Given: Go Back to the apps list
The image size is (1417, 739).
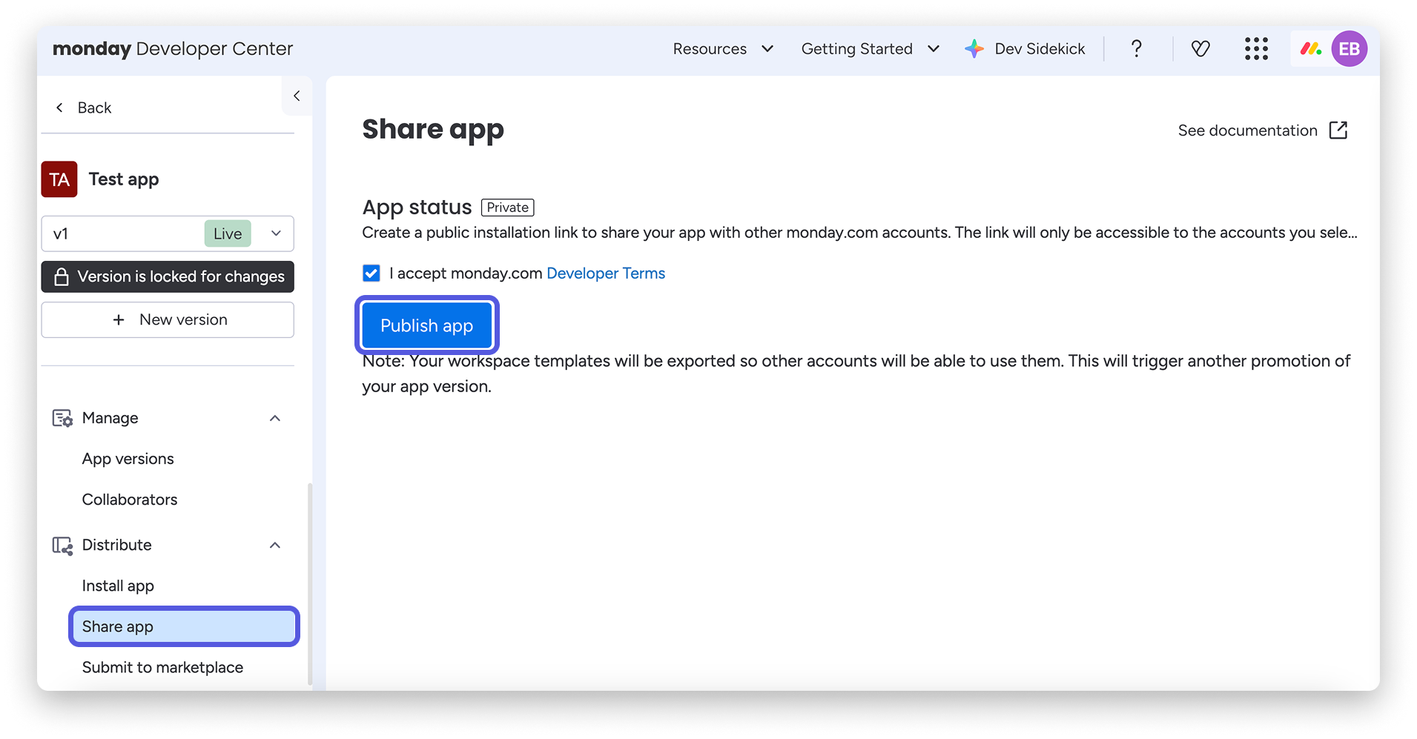Looking at the screenshot, I should (83, 107).
